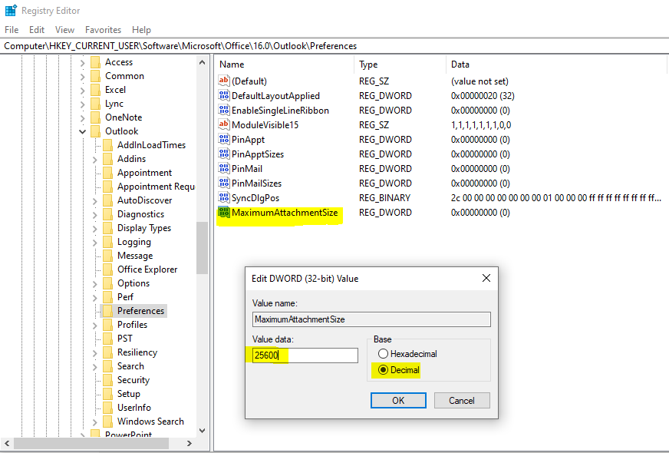Expand the Addins registry key
669x453 pixels.
coord(95,159)
